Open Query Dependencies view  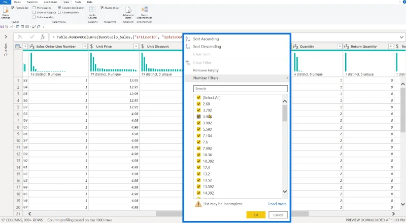145,13
